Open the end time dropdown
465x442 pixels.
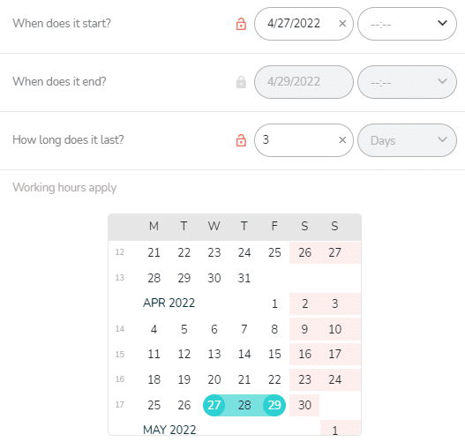tap(407, 82)
